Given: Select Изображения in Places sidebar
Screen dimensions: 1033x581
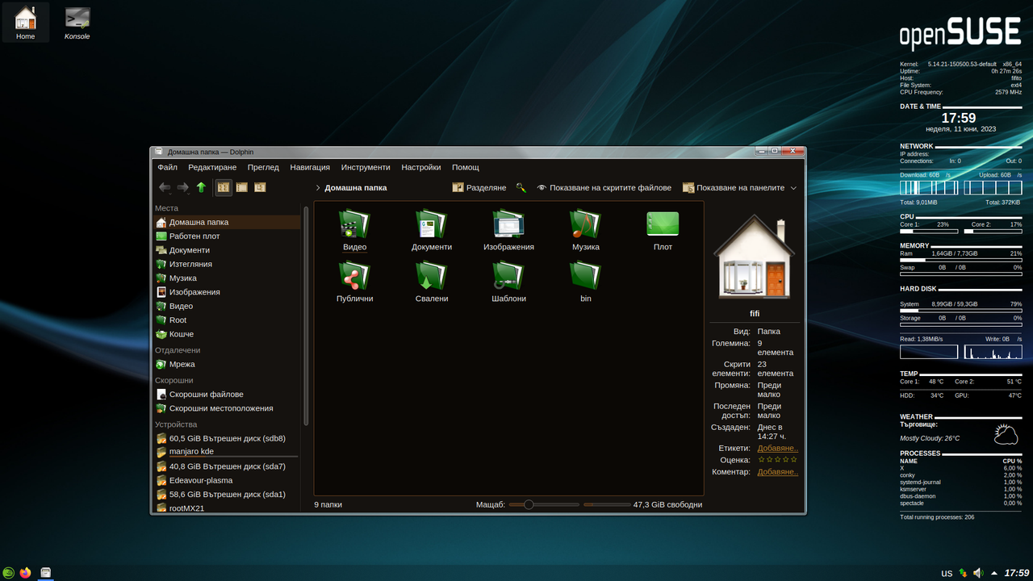Looking at the screenshot, I should pos(227,292).
